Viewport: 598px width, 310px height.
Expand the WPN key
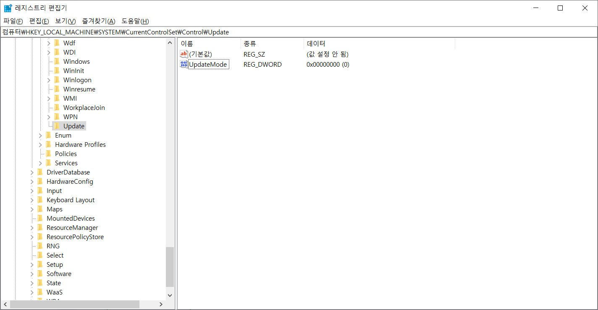click(x=49, y=117)
